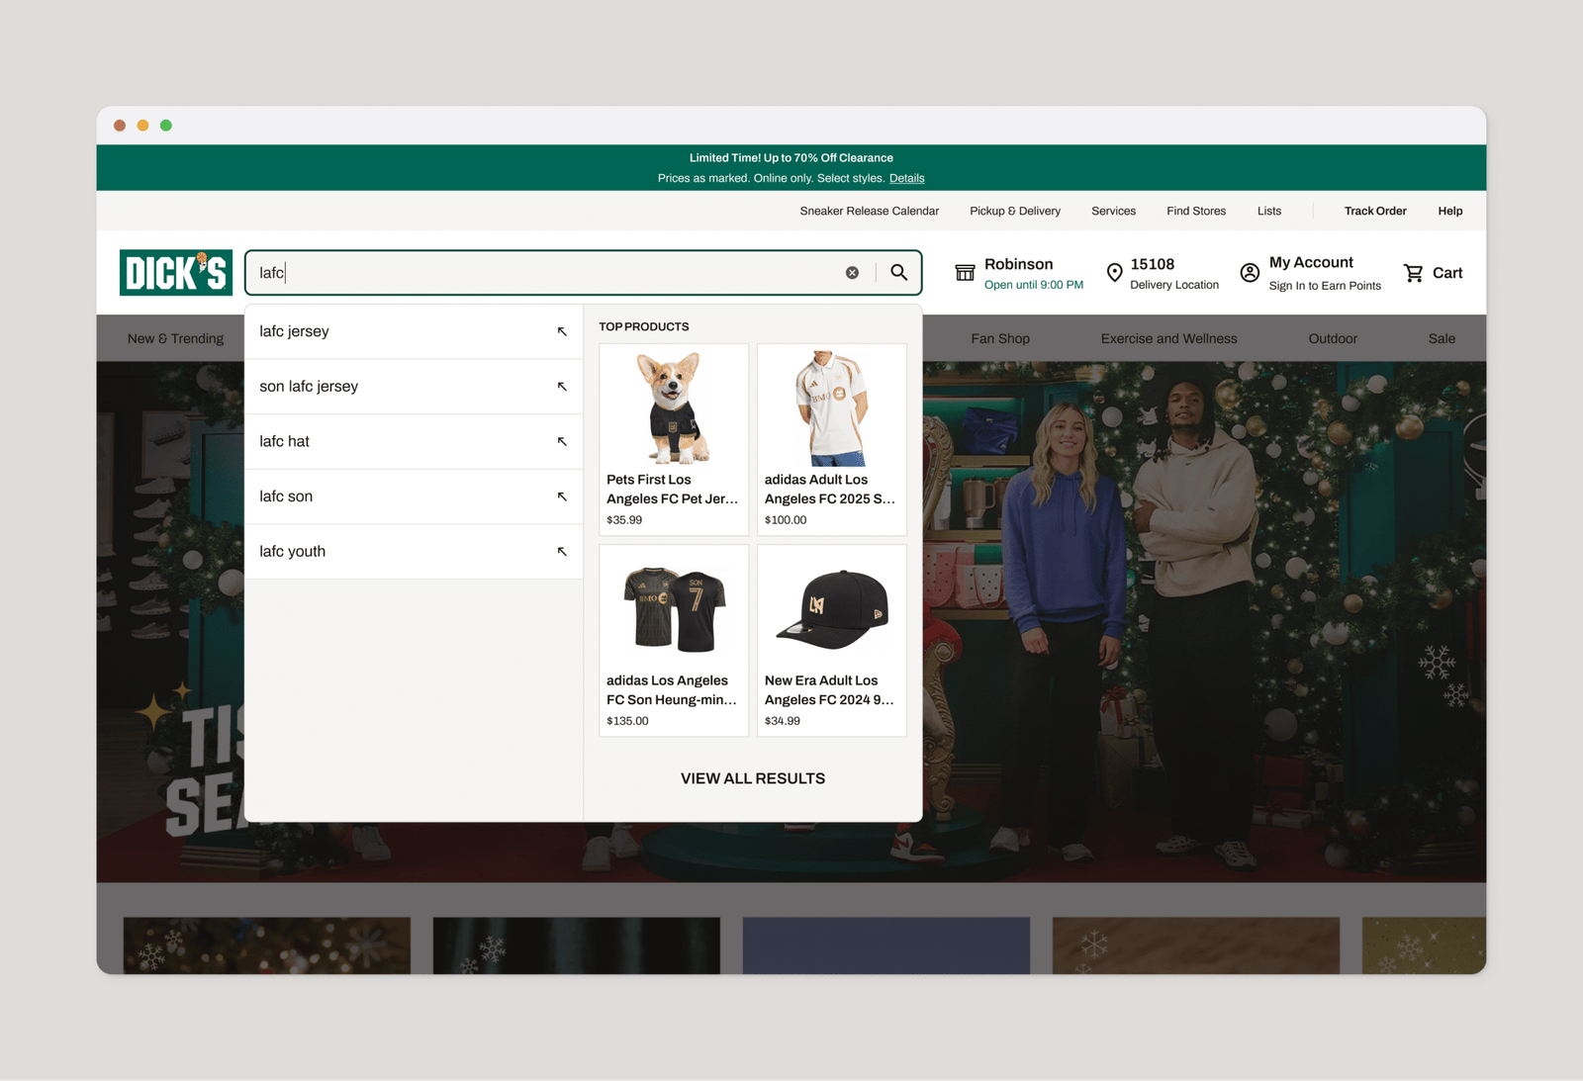Click the magnifying glass search icon
Image resolution: width=1583 pixels, height=1081 pixels.
point(898,273)
